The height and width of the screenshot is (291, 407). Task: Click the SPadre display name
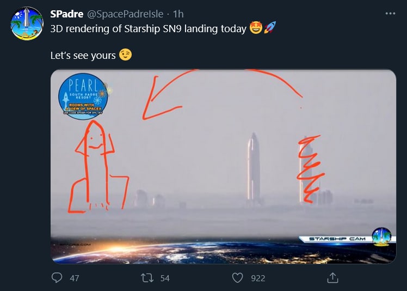(x=67, y=14)
